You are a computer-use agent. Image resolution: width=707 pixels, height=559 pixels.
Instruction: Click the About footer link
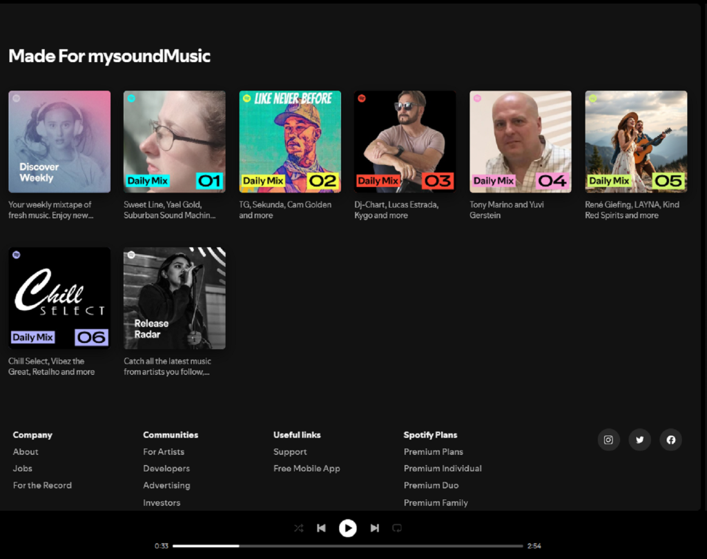(x=26, y=452)
